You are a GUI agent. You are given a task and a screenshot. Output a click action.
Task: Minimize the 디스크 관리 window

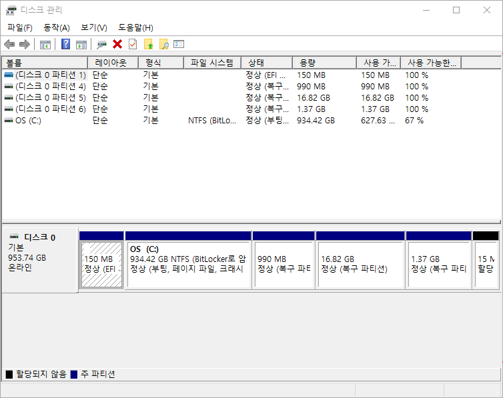click(426, 10)
